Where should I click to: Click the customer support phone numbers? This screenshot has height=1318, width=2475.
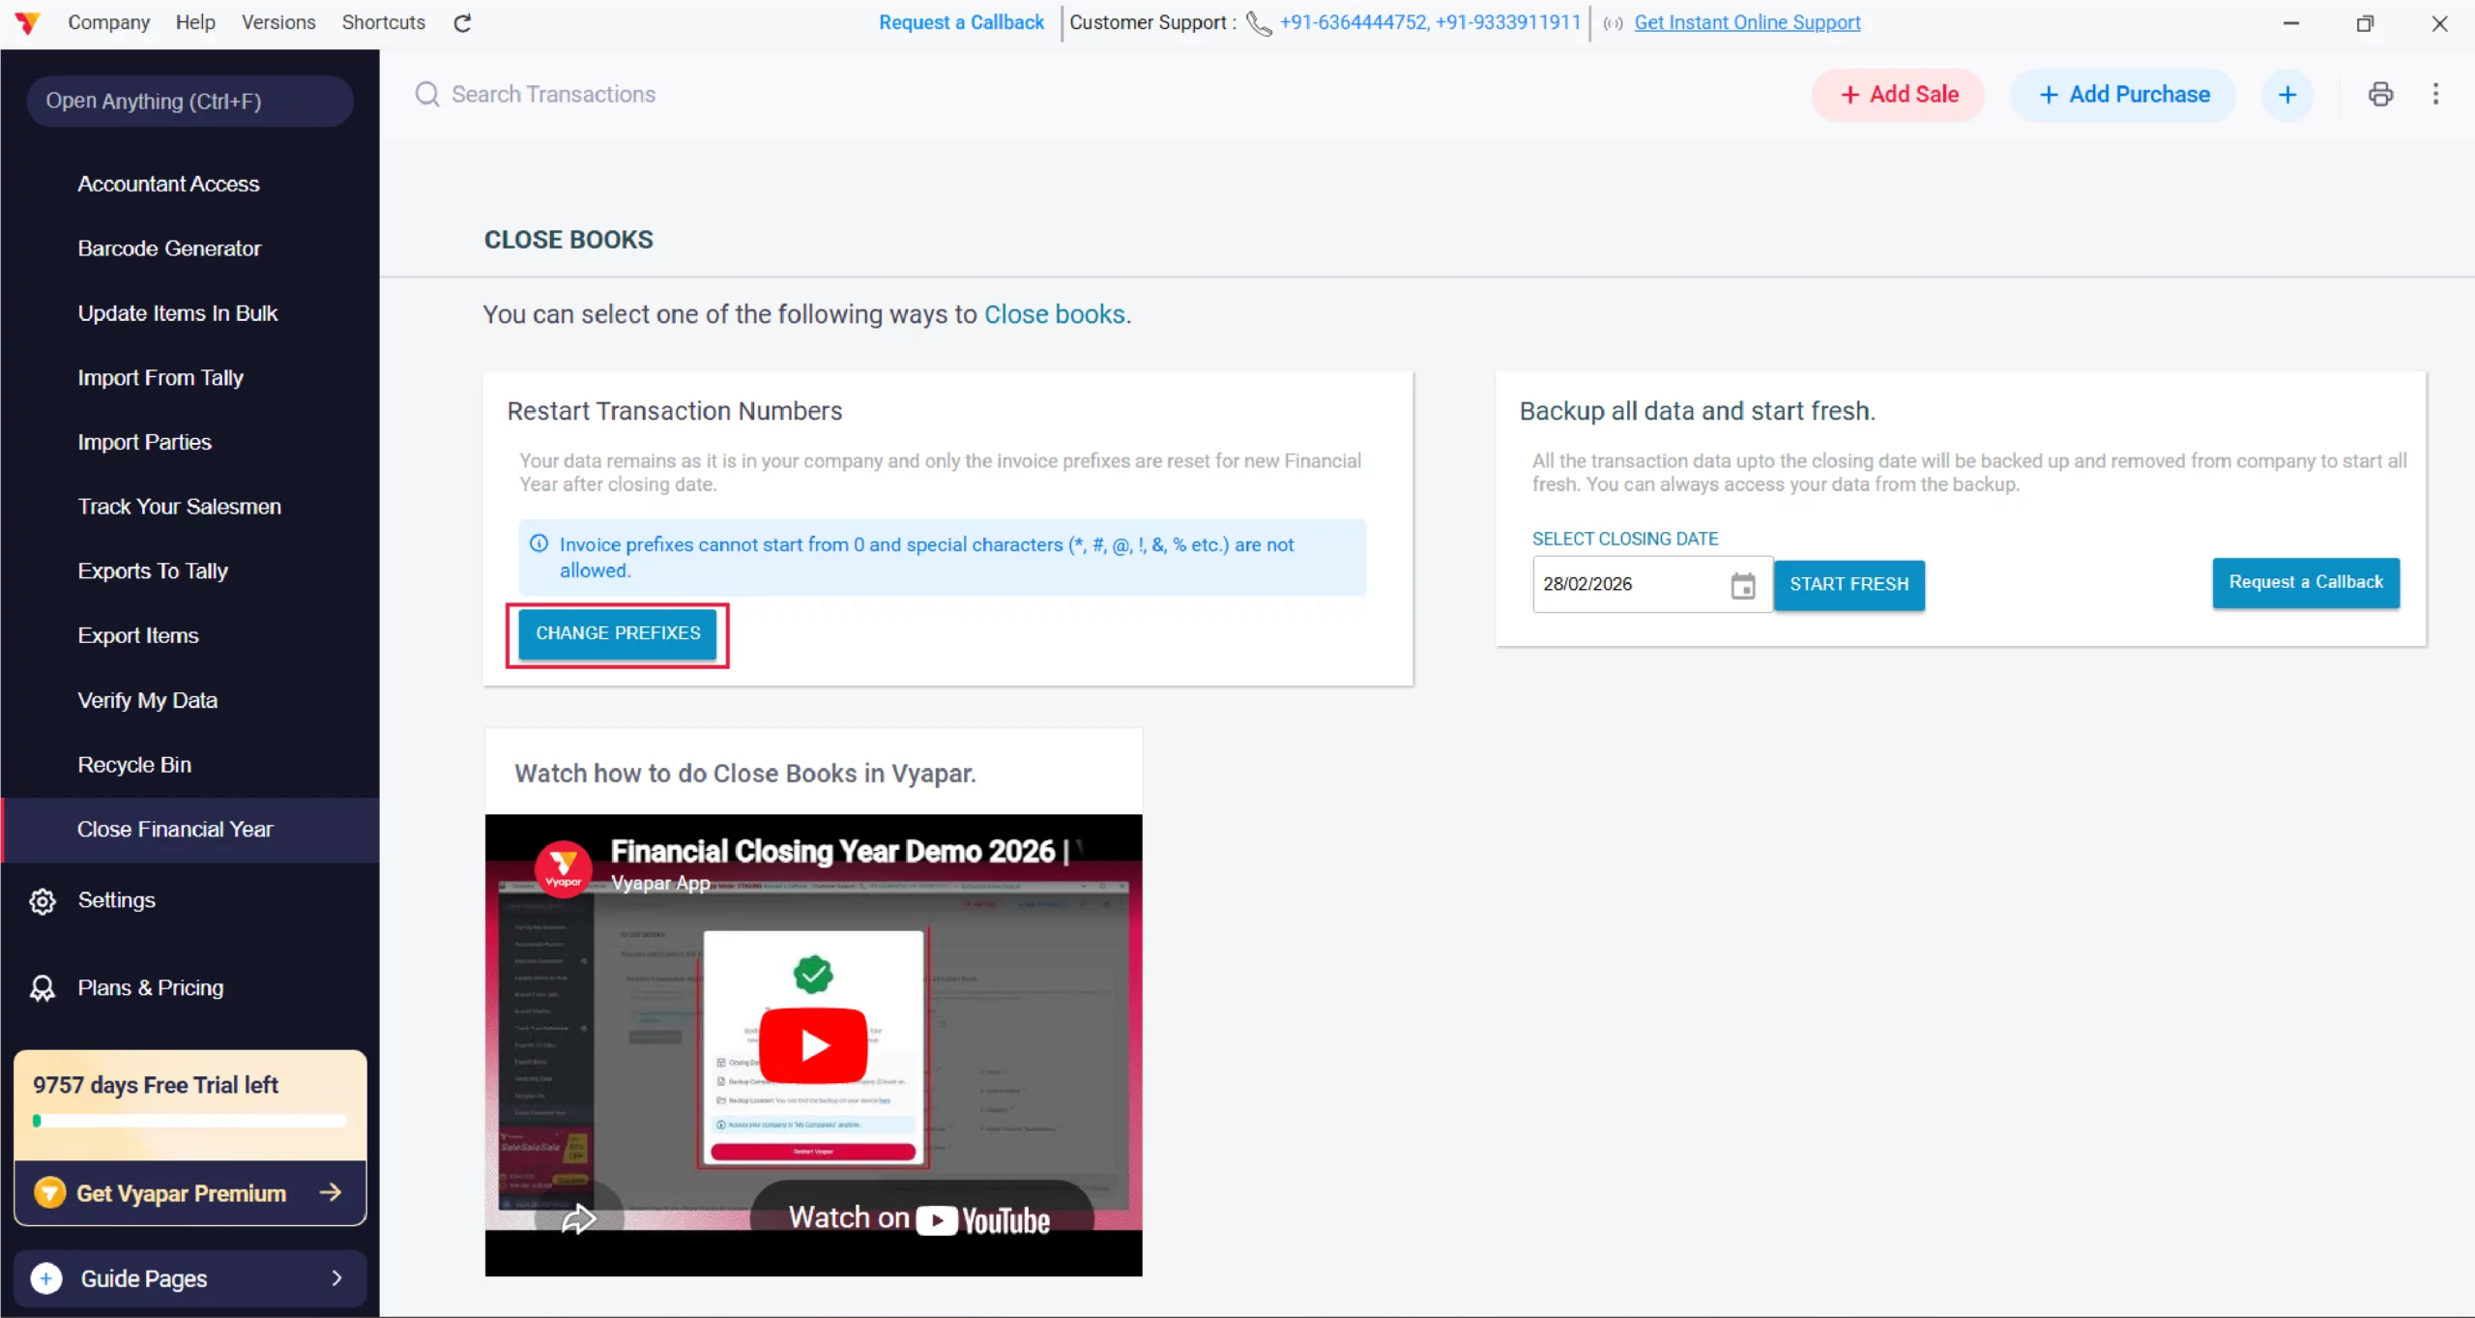(1430, 22)
